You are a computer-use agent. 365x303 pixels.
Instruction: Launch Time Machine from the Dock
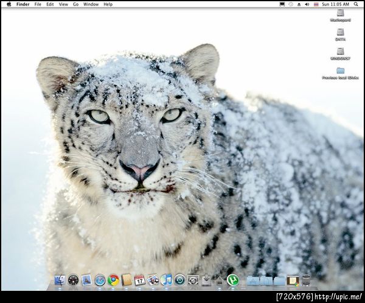click(180, 280)
